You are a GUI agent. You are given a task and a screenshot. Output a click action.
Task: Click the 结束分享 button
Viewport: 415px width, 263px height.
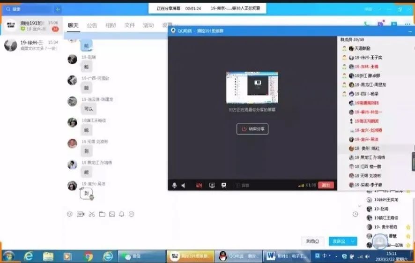(x=252, y=129)
